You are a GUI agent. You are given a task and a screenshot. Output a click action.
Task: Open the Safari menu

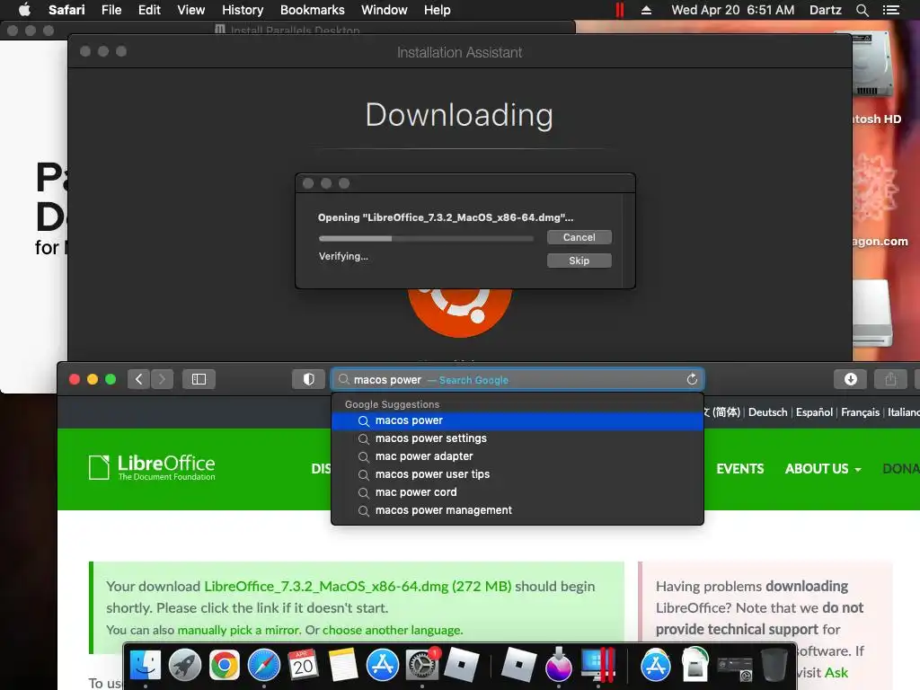tap(66, 10)
